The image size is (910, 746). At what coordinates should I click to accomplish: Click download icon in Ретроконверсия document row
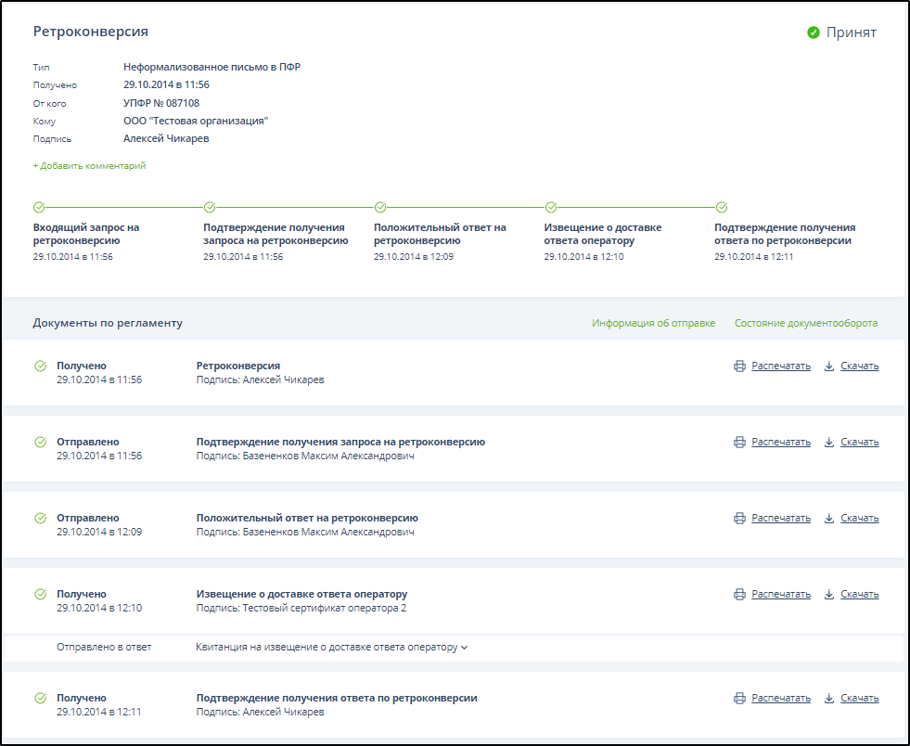pos(829,367)
